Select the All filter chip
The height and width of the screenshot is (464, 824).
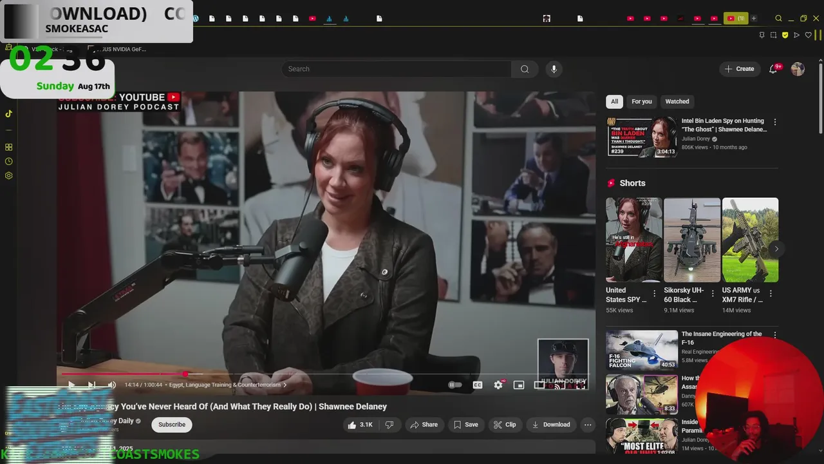click(x=614, y=101)
